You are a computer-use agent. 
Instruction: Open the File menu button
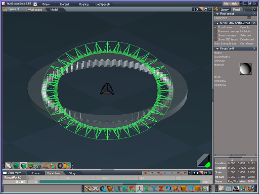(226, 4)
